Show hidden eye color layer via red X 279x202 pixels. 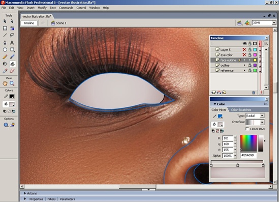pyautogui.click(x=244, y=55)
